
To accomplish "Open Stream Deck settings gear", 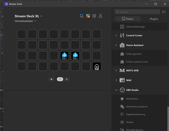I will coord(94,16).
